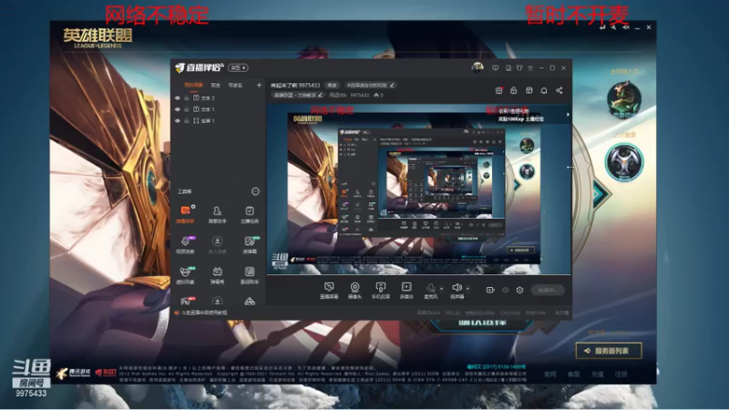Open the 主播任务 tool
The height and width of the screenshot is (410, 729).
point(250,214)
